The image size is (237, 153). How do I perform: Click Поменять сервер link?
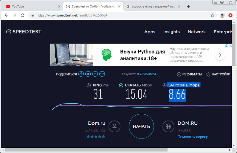193,137
